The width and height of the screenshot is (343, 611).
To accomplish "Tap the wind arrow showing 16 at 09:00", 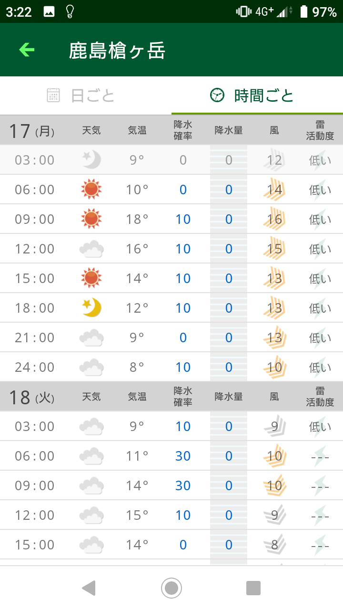I will point(274,219).
